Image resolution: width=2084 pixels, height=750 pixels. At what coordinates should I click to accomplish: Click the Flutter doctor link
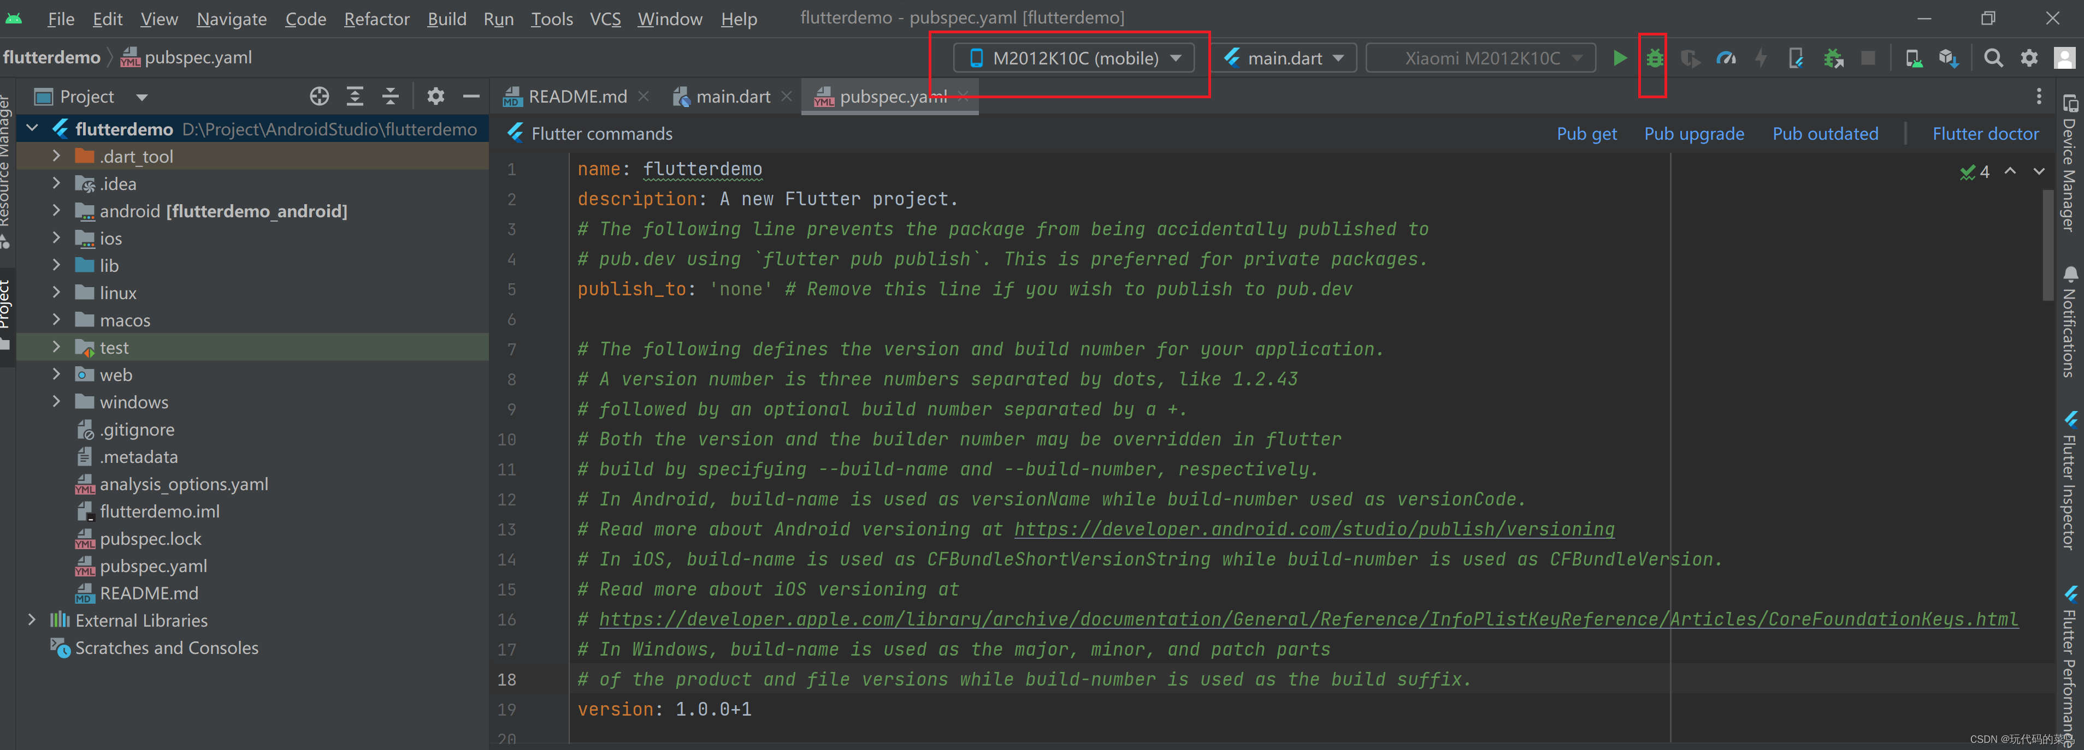point(1985,134)
